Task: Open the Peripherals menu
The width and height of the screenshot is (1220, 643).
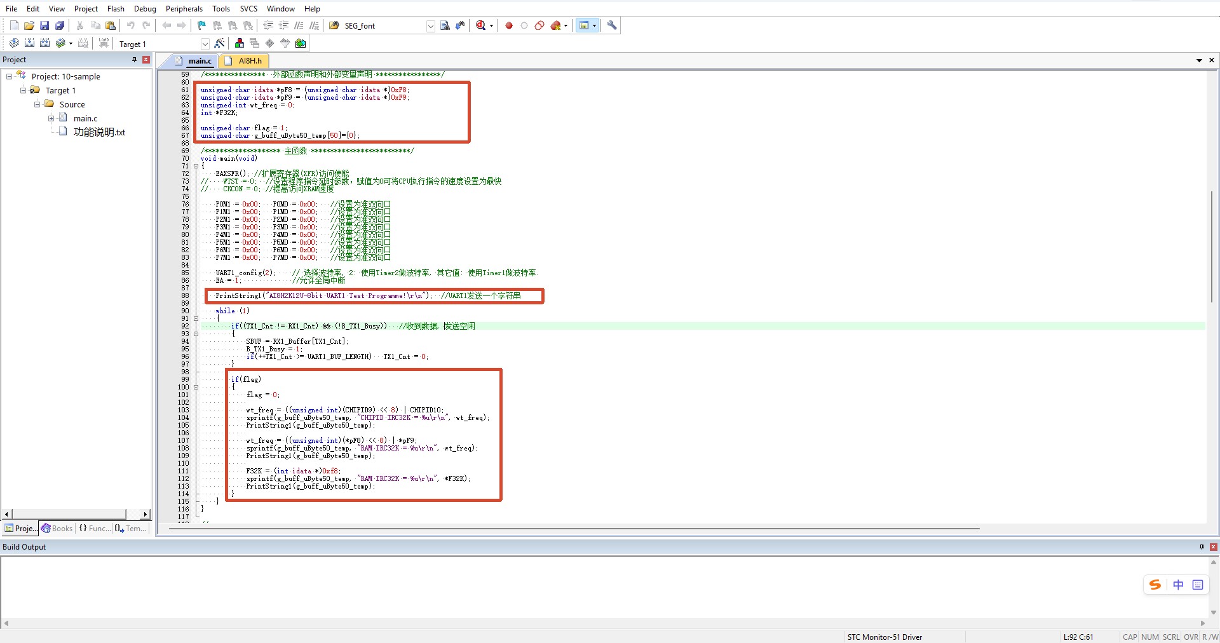Action: click(x=184, y=9)
